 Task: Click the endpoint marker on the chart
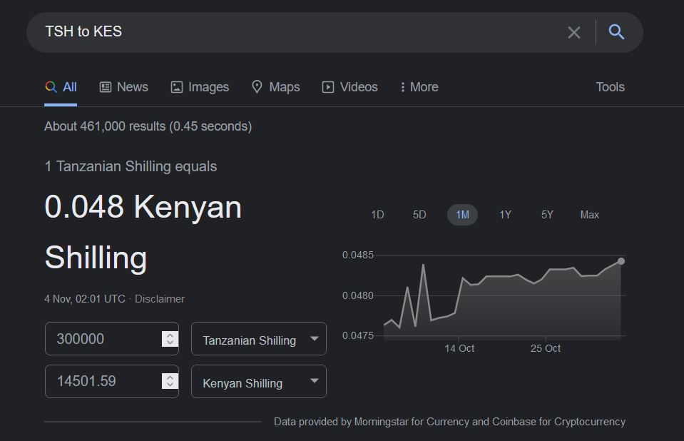(x=621, y=261)
